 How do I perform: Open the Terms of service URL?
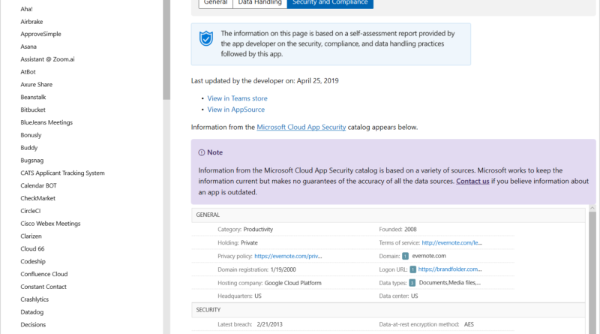452,243
